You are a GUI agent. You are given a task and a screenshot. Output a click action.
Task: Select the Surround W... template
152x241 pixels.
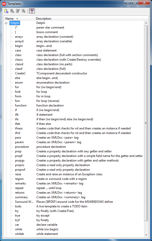(24, 202)
